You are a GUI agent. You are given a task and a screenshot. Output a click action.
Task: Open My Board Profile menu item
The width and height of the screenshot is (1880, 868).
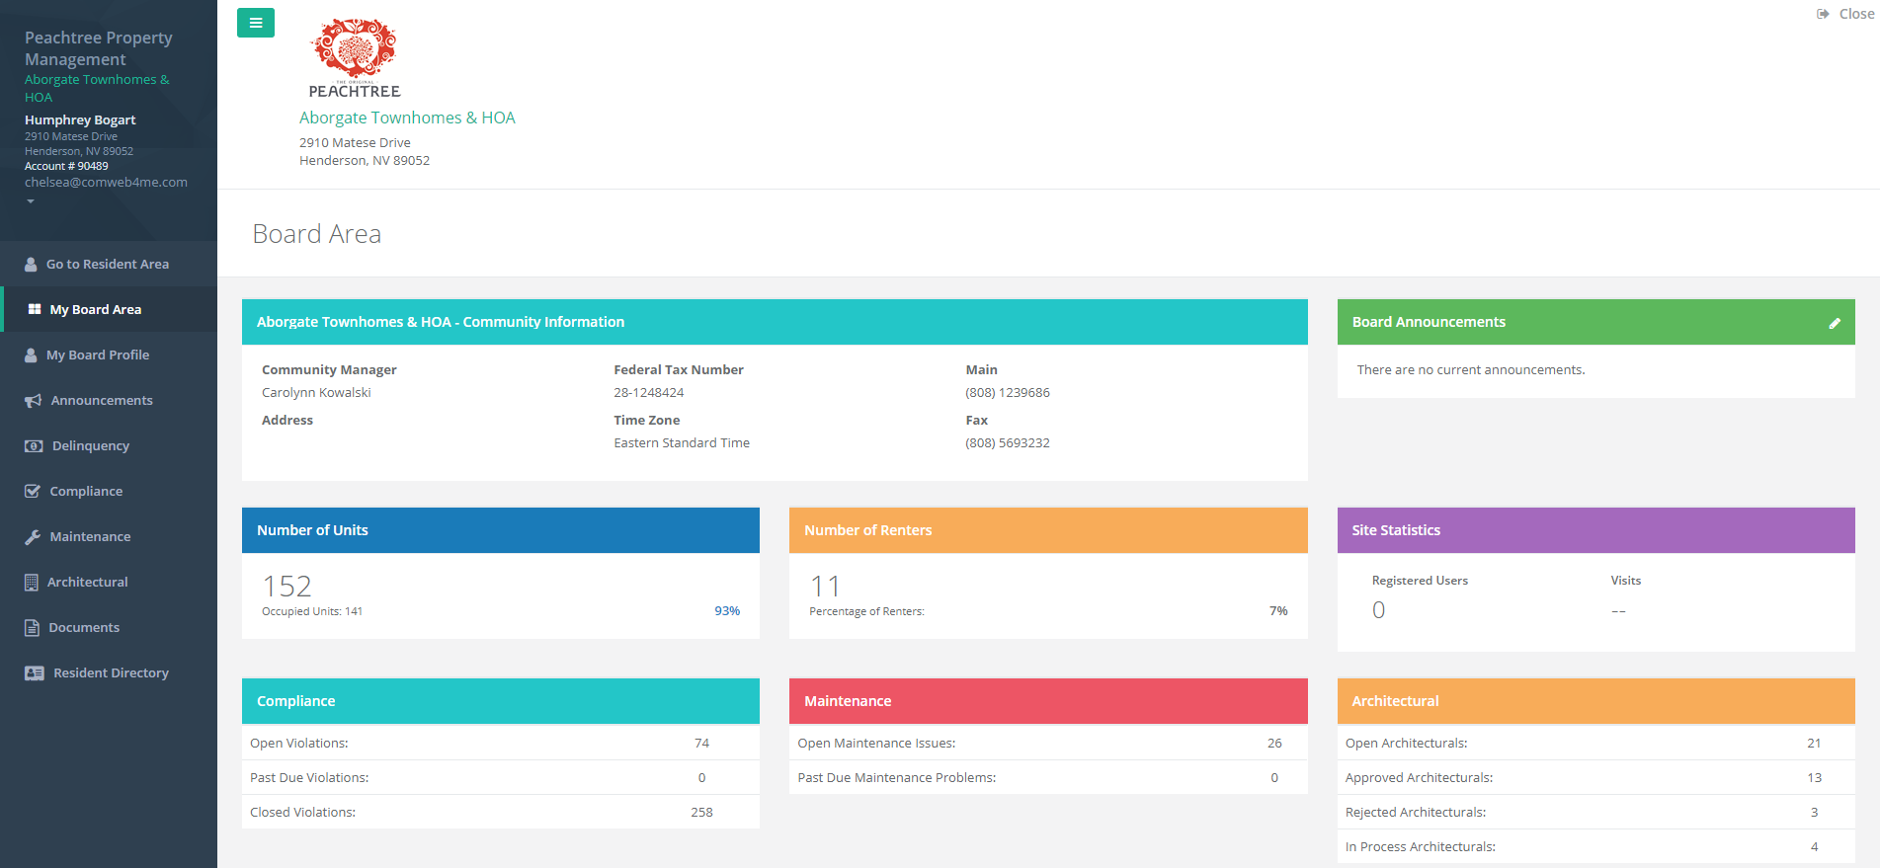coord(98,355)
